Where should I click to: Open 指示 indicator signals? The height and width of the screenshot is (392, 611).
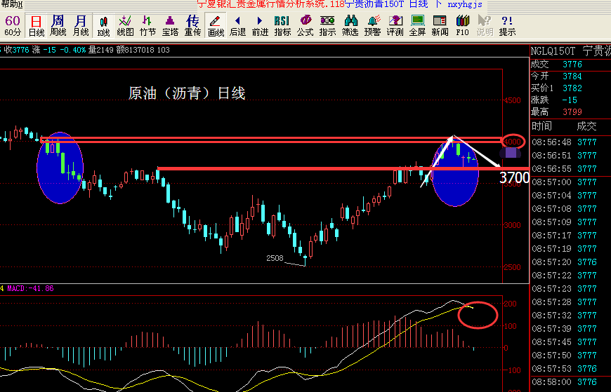click(327, 26)
